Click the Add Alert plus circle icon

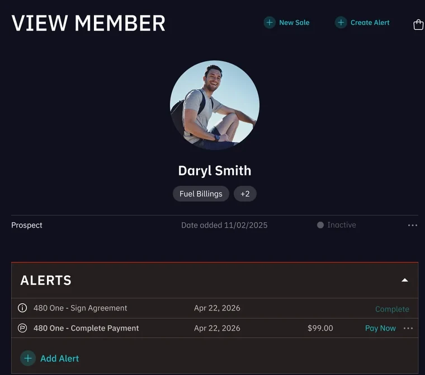(x=28, y=358)
